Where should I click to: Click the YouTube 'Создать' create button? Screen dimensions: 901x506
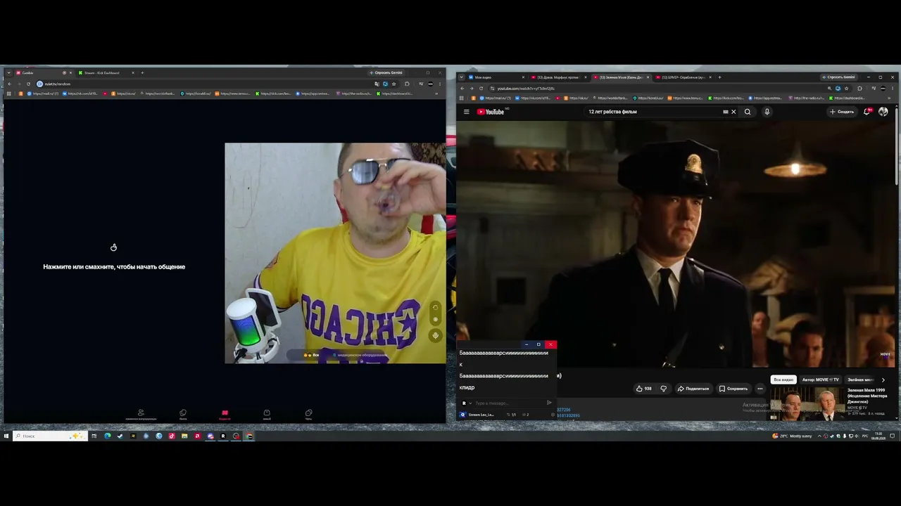[x=841, y=112]
